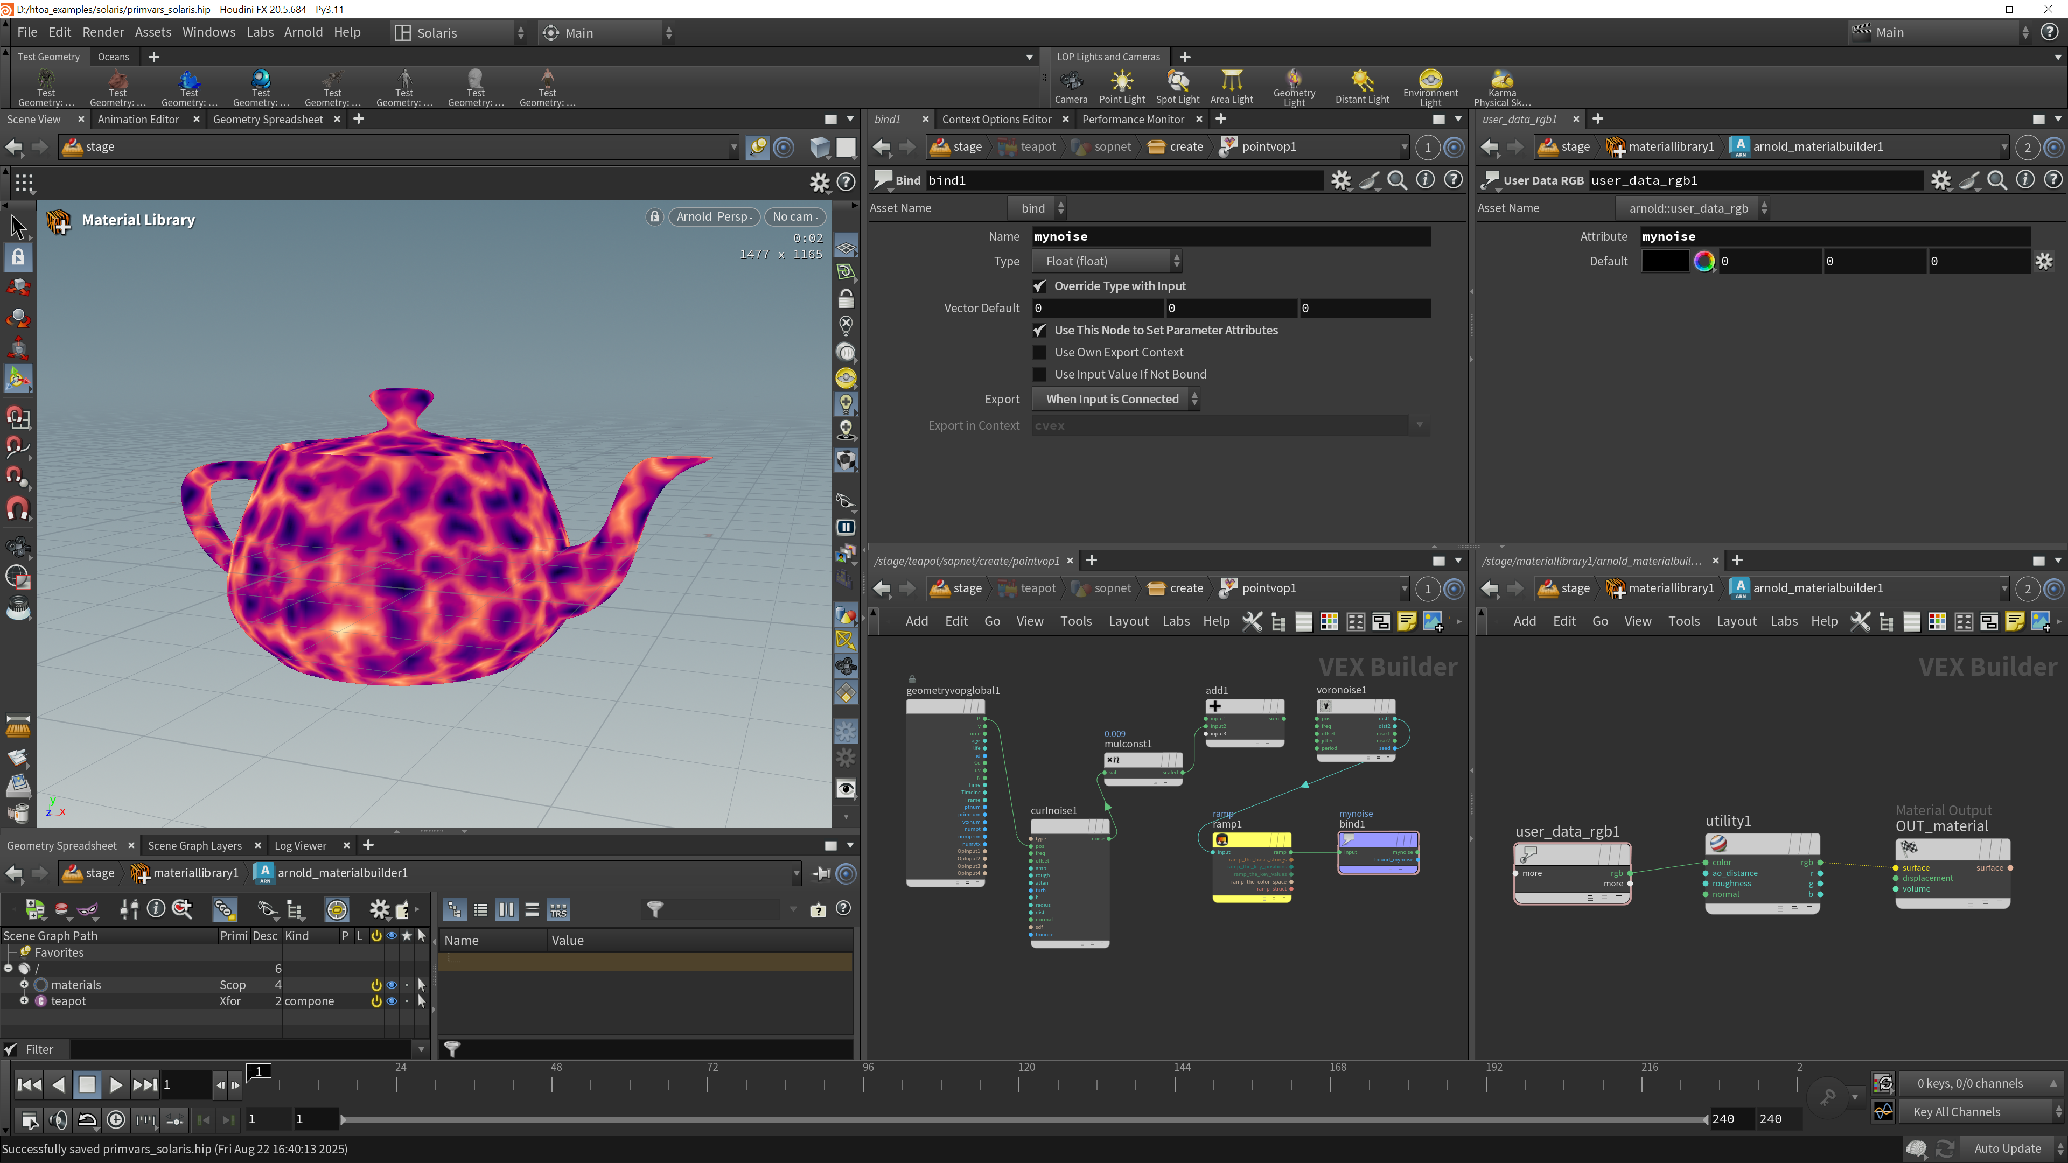2068x1163 pixels.
Task: Add a Distant Light from the shelf
Action: click(x=1361, y=87)
